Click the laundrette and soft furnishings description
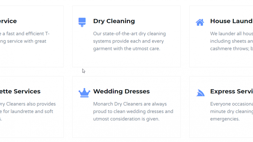The height and width of the screenshot is (142, 253). point(28,111)
